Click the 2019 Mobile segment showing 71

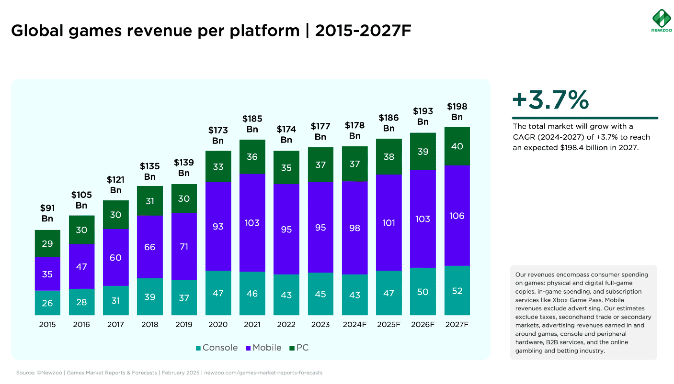[184, 247]
